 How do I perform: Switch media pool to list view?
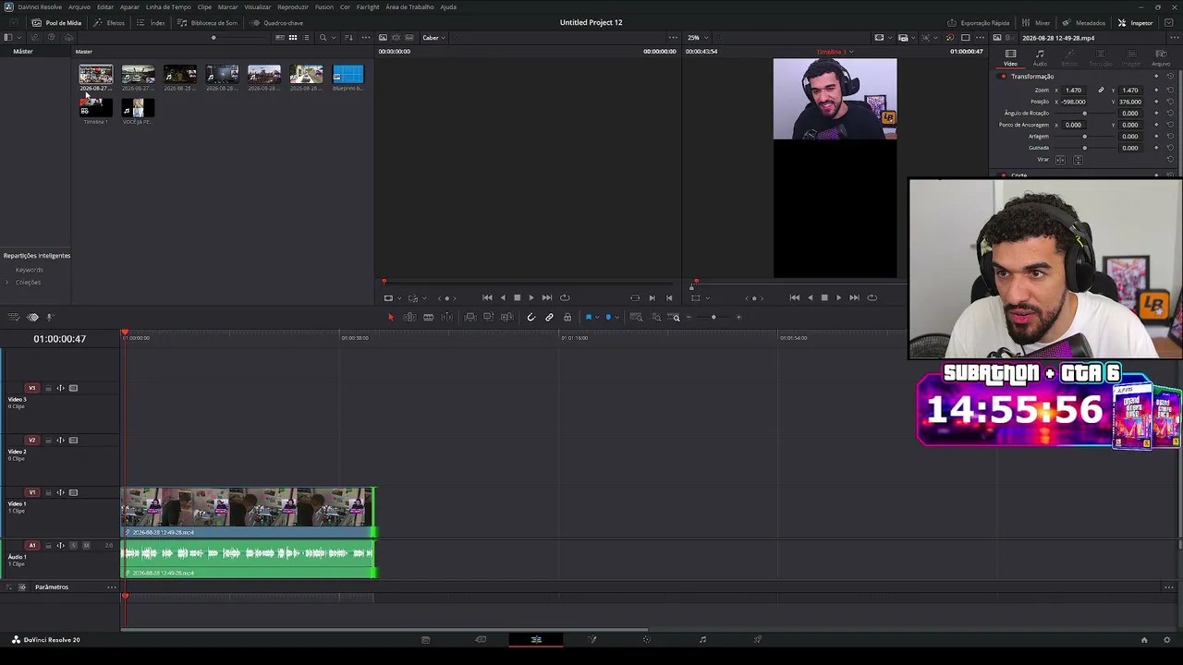(x=306, y=38)
